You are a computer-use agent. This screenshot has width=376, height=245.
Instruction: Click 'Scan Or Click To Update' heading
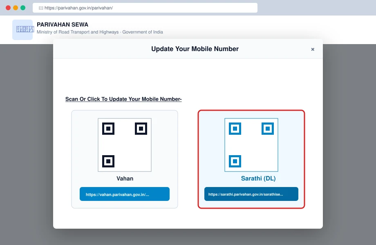click(x=123, y=99)
